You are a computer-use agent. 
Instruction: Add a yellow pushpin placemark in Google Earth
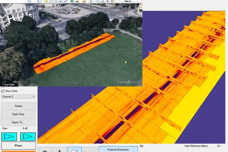click(46, 1)
